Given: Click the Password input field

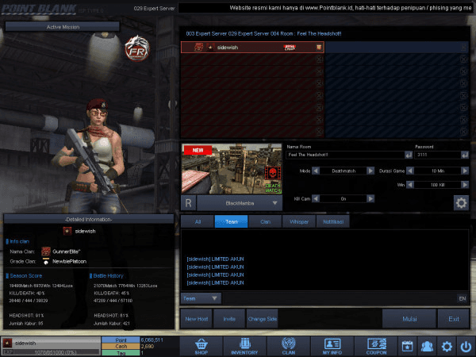Looking at the screenshot, I should point(438,155).
